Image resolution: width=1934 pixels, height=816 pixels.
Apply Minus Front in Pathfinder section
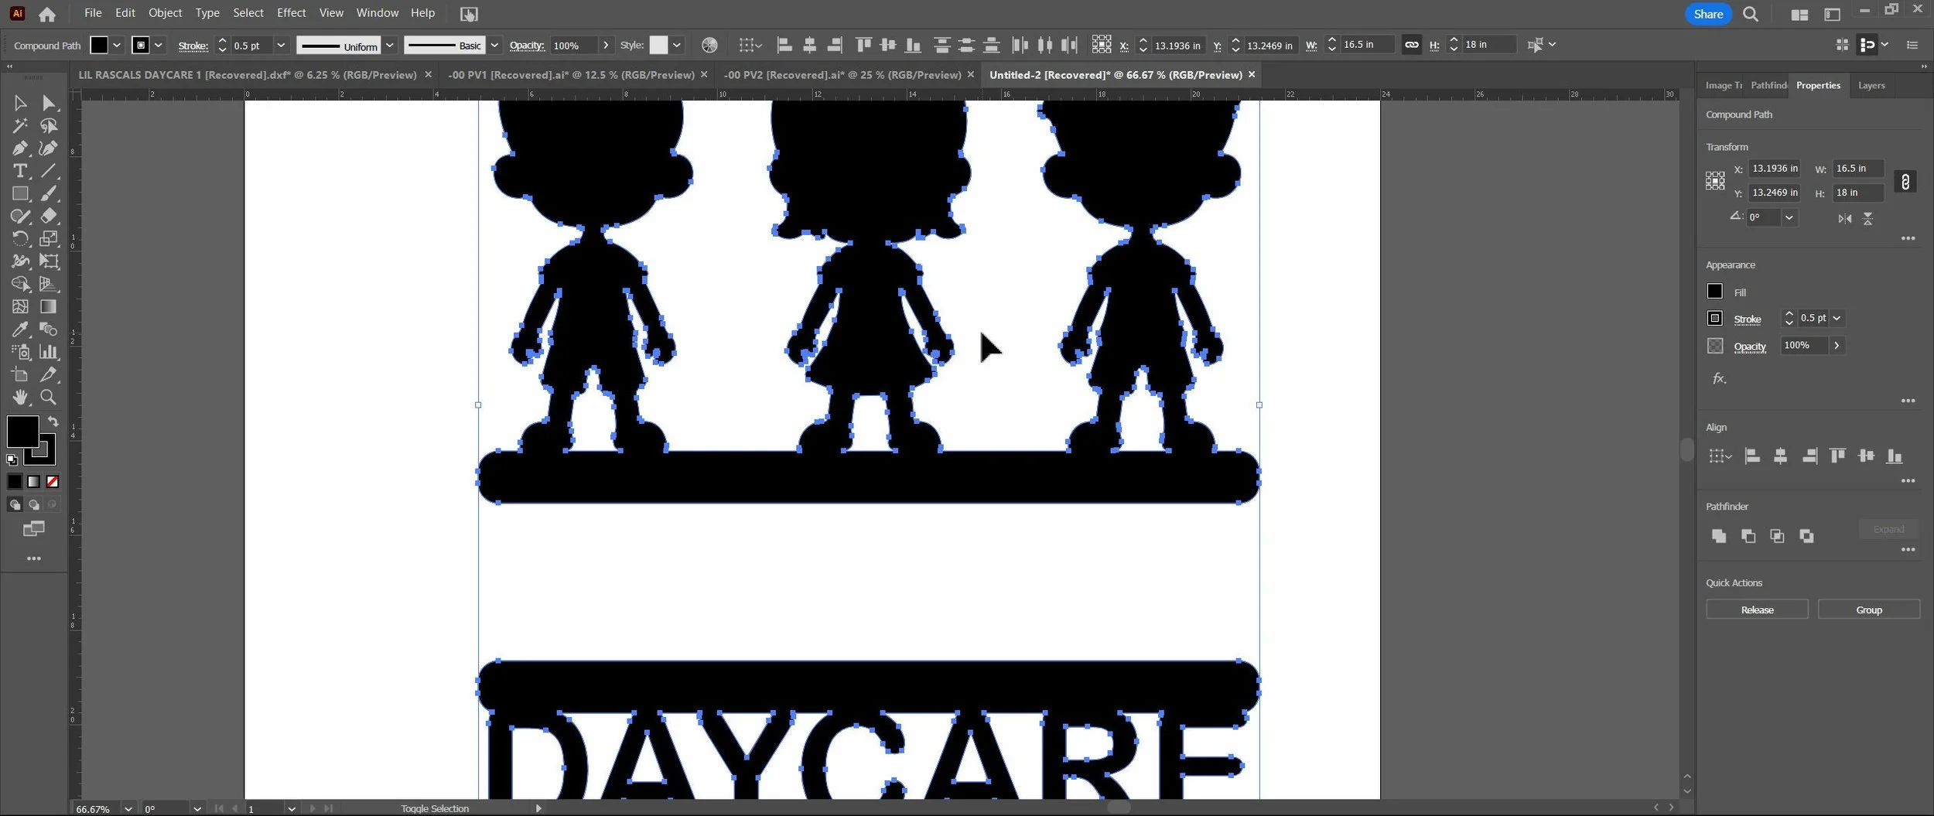[1748, 536]
